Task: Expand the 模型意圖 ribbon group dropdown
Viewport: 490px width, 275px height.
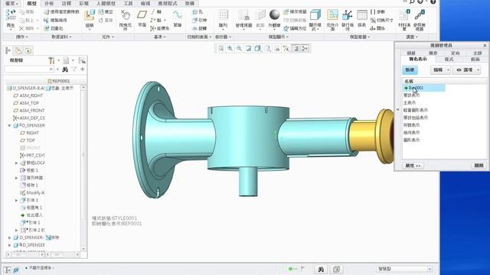Action: (360, 37)
